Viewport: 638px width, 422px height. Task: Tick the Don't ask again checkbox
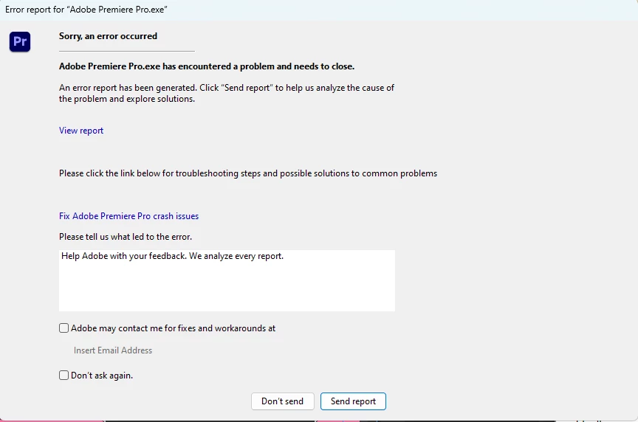(64, 376)
